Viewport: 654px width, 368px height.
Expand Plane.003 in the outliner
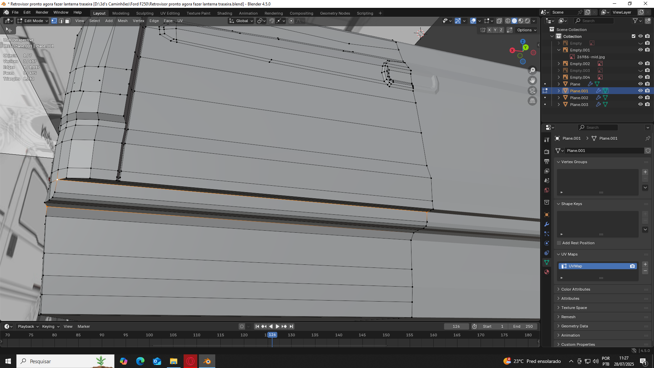559,105
